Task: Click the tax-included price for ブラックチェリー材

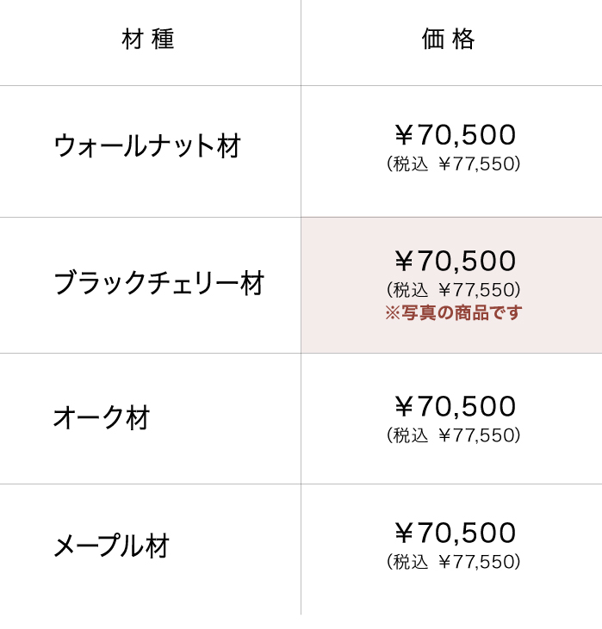Action: click(454, 290)
